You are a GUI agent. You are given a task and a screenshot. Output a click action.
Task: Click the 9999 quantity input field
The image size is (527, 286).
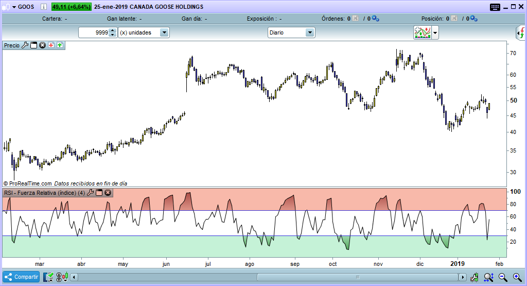tap(94, 32)
